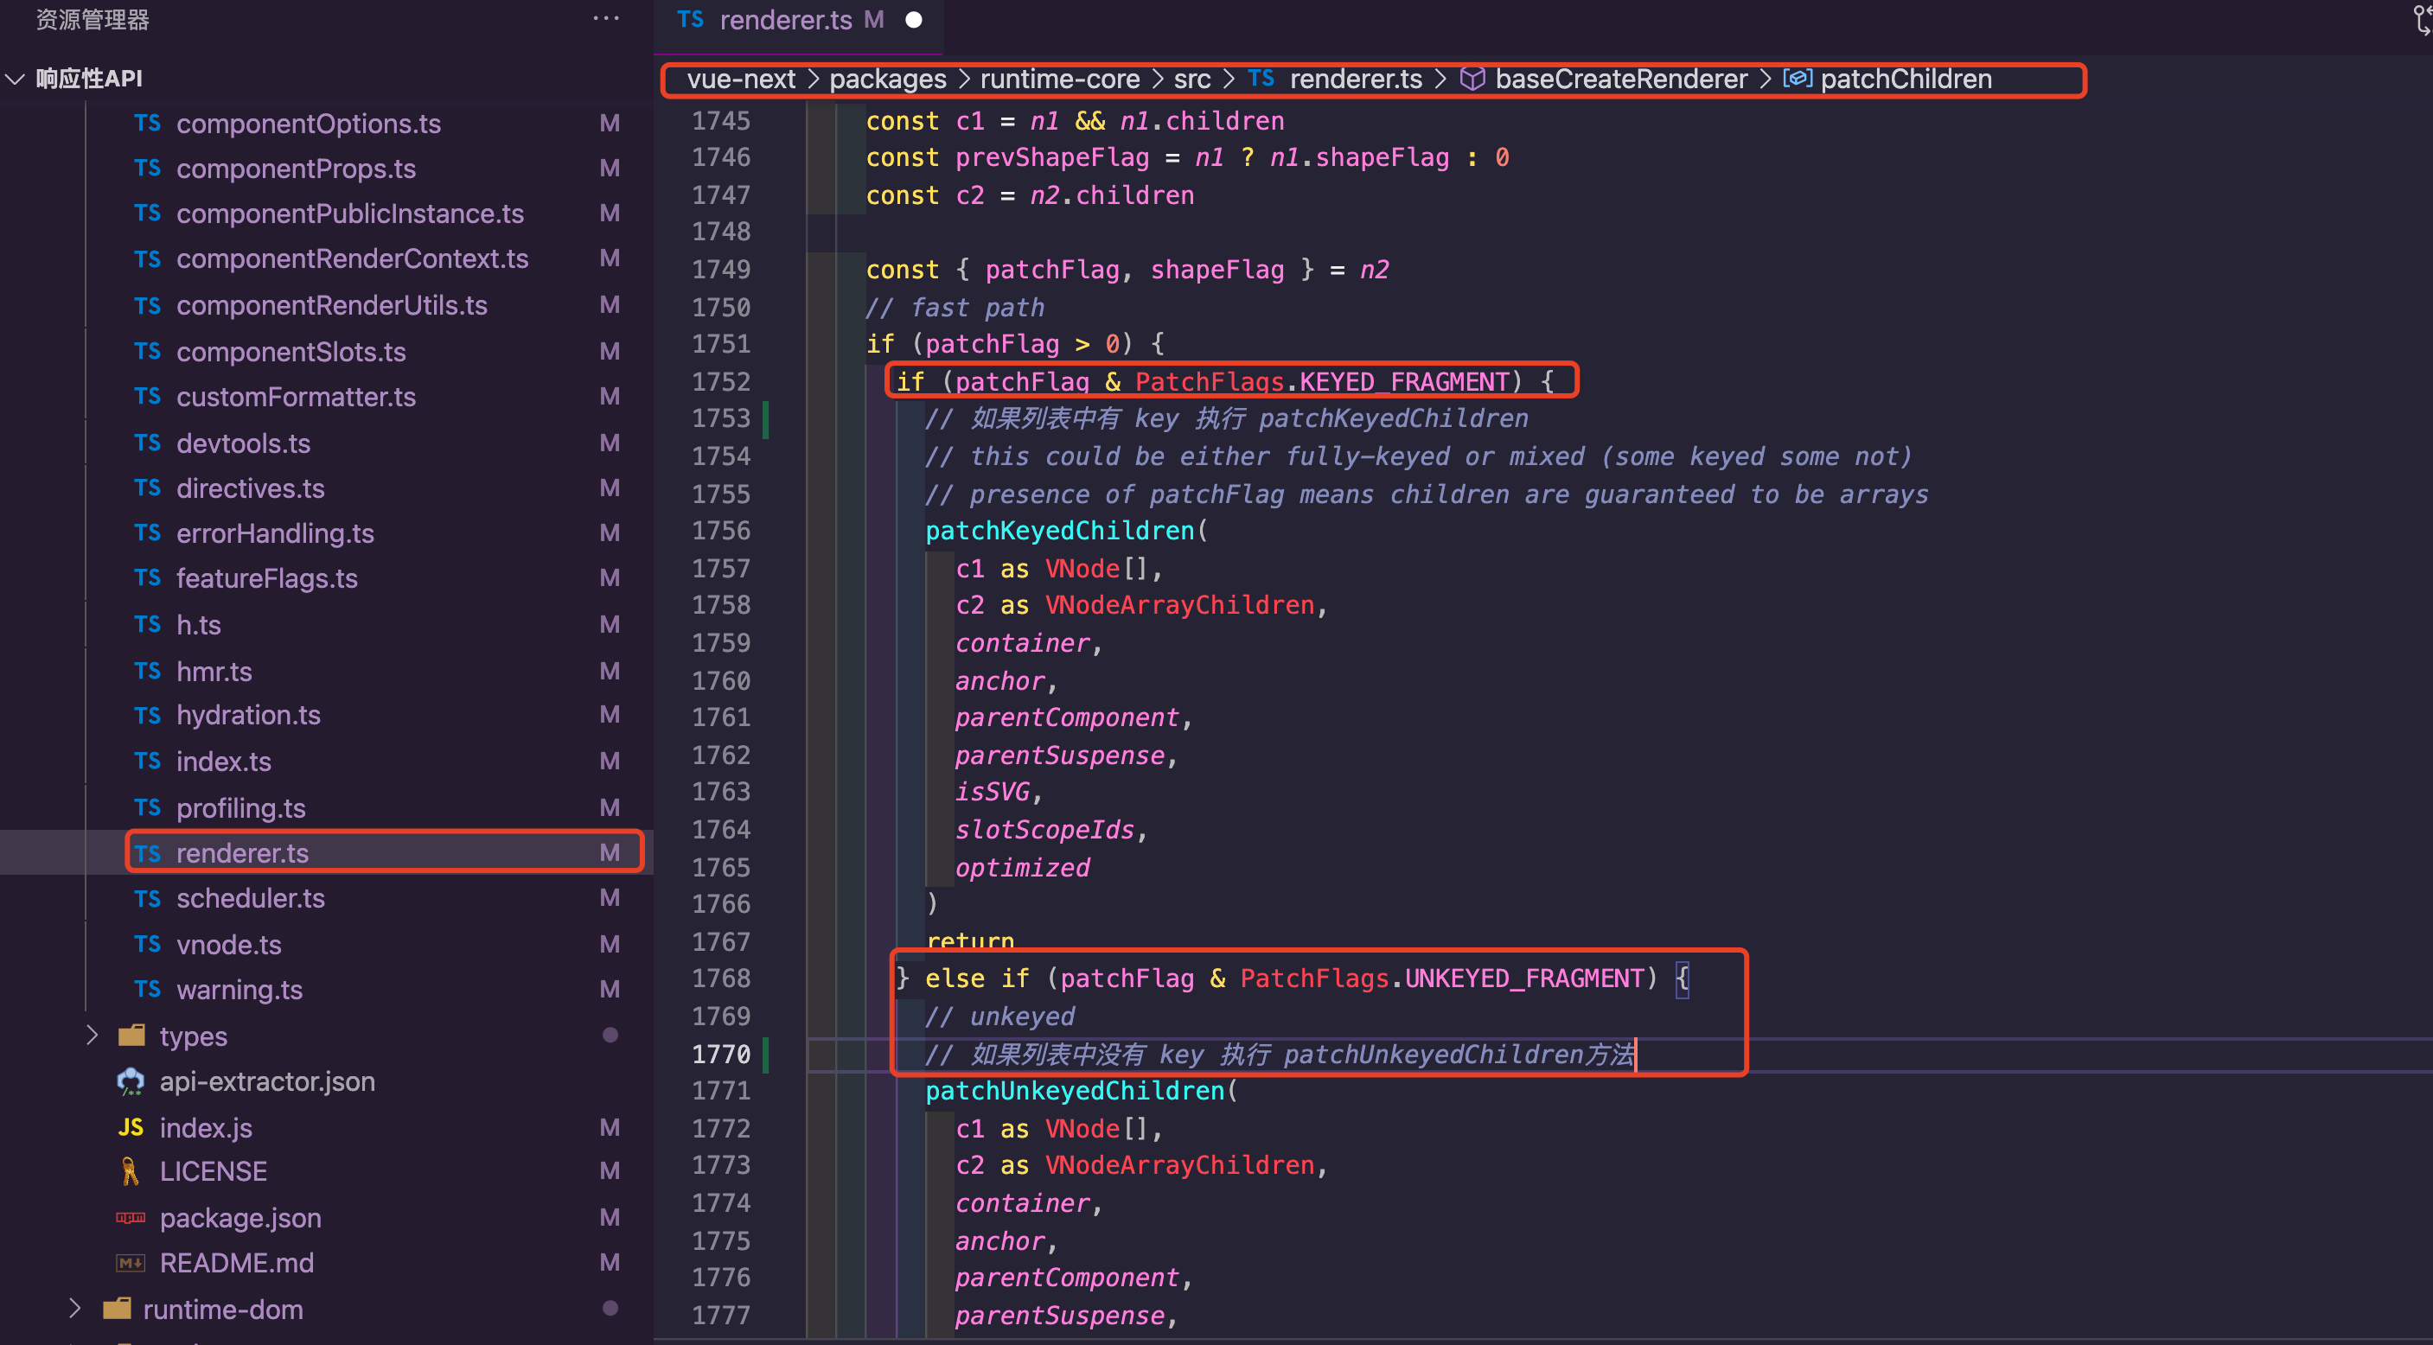Open the JS index.js file

coord(205,1128)
